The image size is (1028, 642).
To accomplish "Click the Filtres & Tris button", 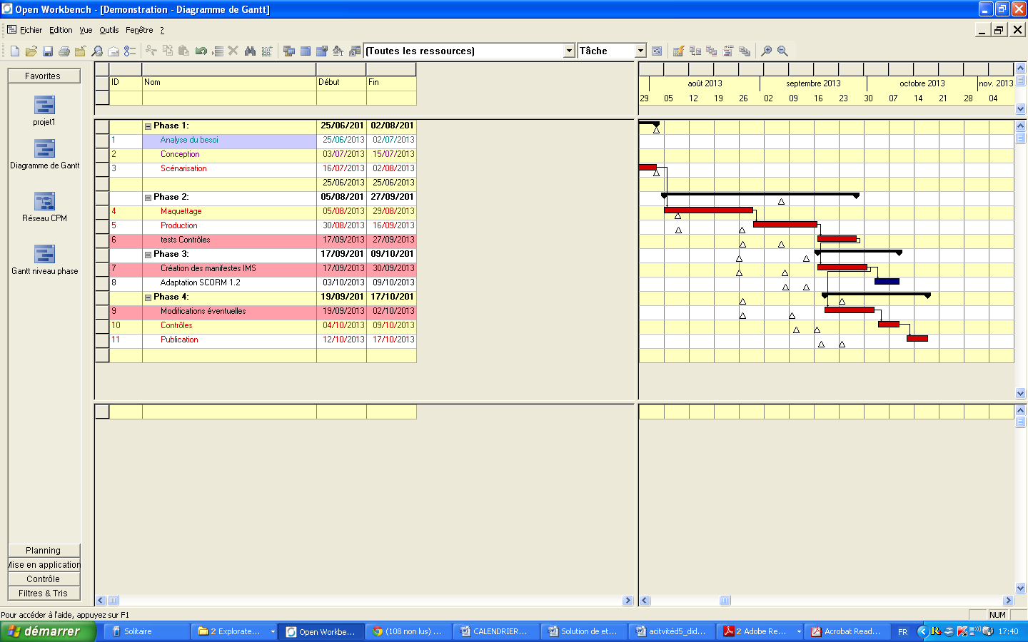I will pyautogui.click(x=44, y=593).
